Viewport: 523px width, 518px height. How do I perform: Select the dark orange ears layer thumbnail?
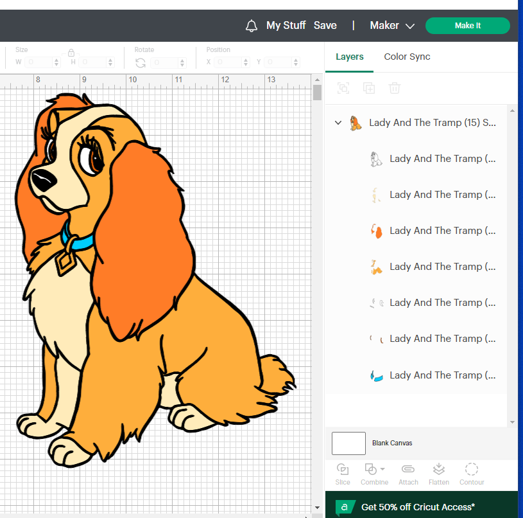pyautogui.click(x=376, y=231)
